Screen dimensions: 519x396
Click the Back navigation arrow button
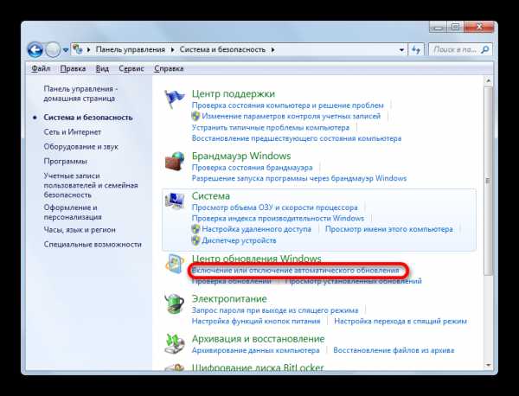(x=35, y=50)
